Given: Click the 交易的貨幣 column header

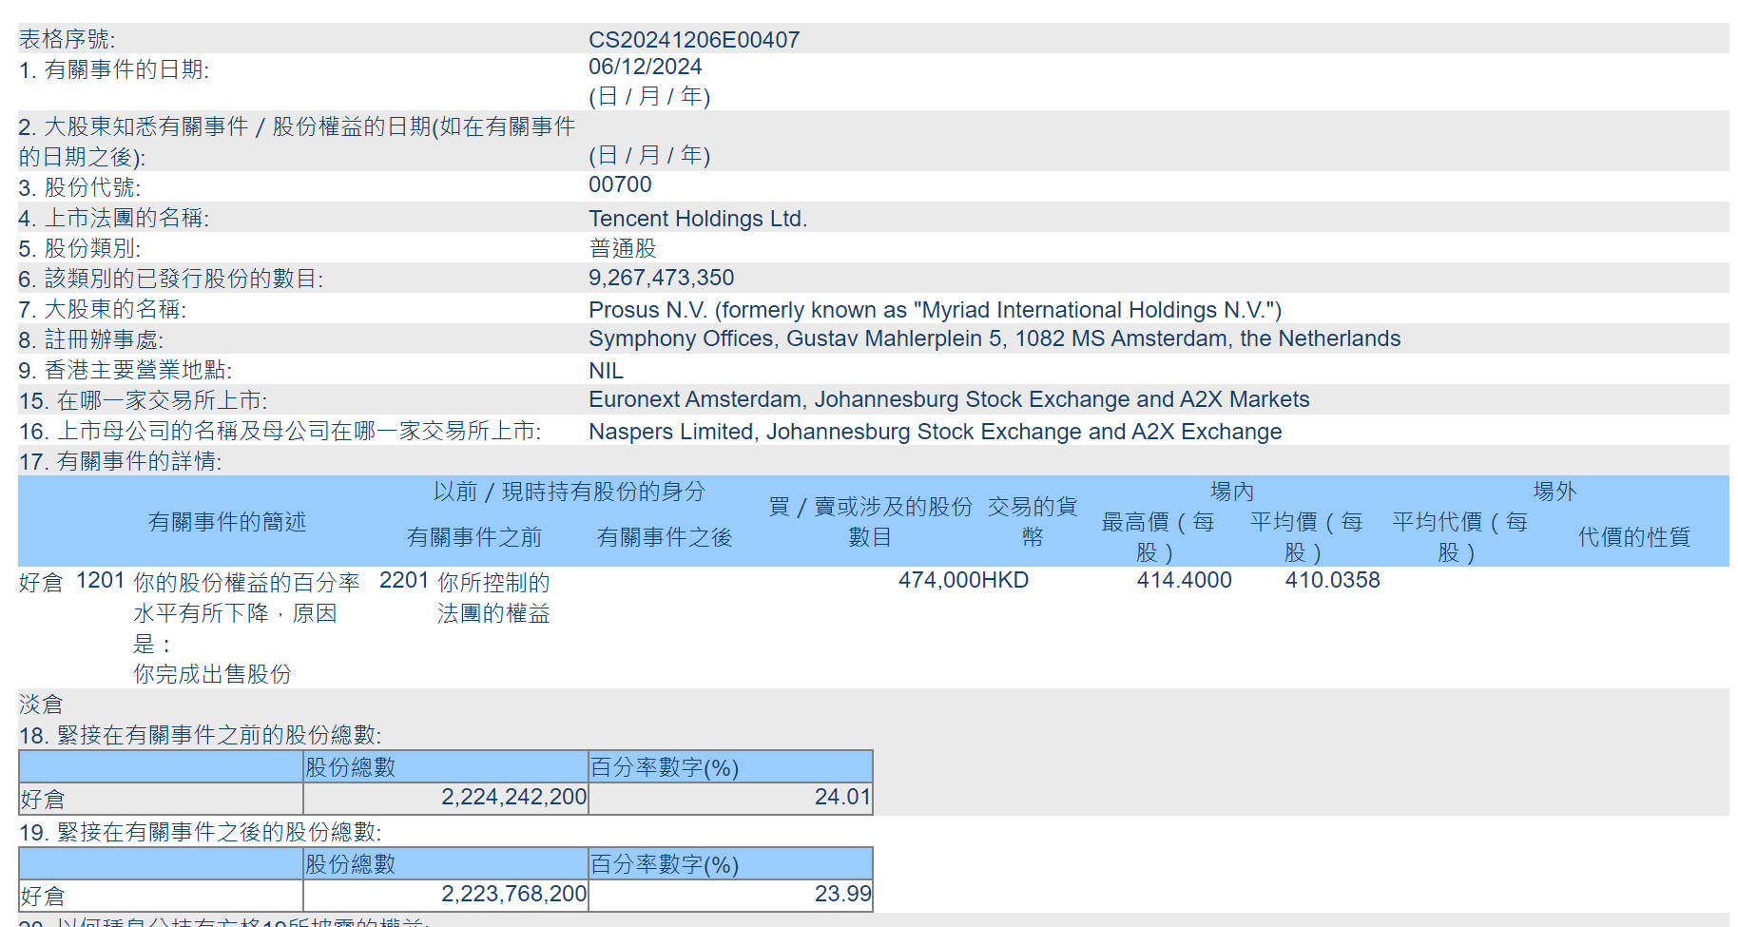Looking at the screenshot, I should 1033,522.
